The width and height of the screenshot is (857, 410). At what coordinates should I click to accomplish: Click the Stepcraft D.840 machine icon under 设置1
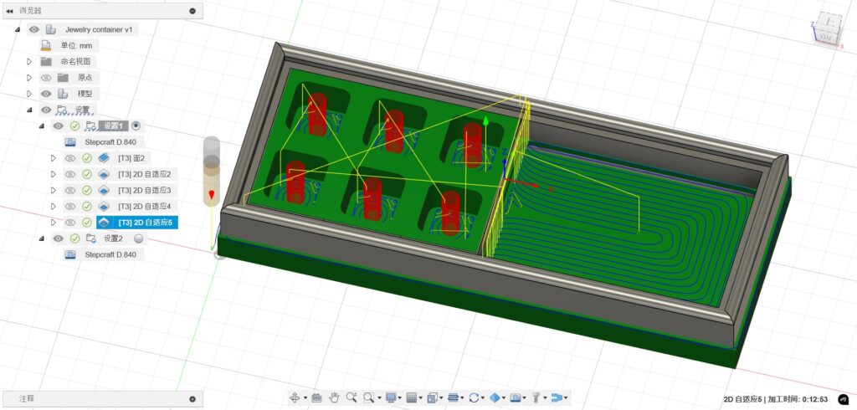point(70,141)
